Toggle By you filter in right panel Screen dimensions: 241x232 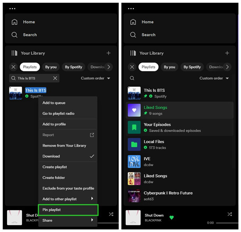(x=170, y=67)
